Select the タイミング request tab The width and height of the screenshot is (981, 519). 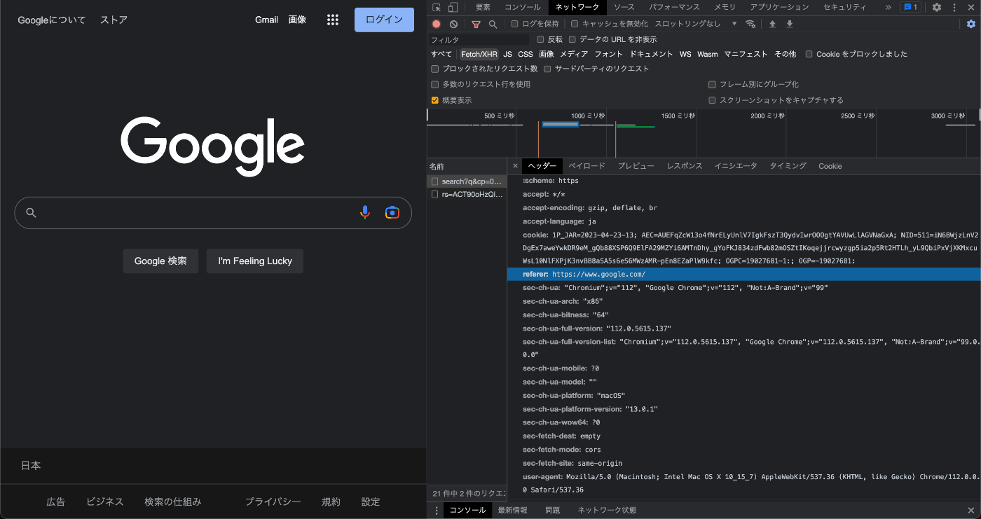point(788,166)
